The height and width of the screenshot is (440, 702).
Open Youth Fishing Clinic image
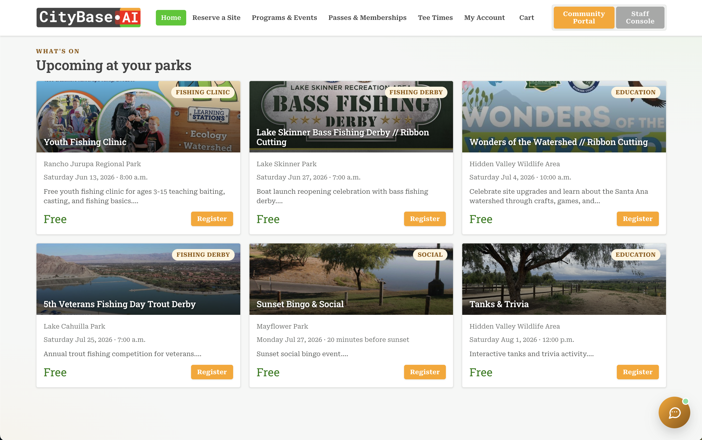coord(138,117)
